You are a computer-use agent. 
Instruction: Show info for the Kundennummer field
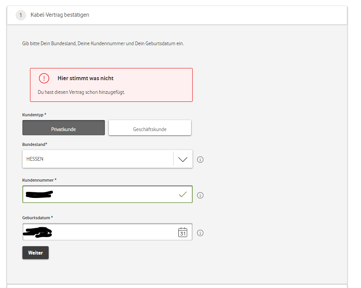pos(200,195)
